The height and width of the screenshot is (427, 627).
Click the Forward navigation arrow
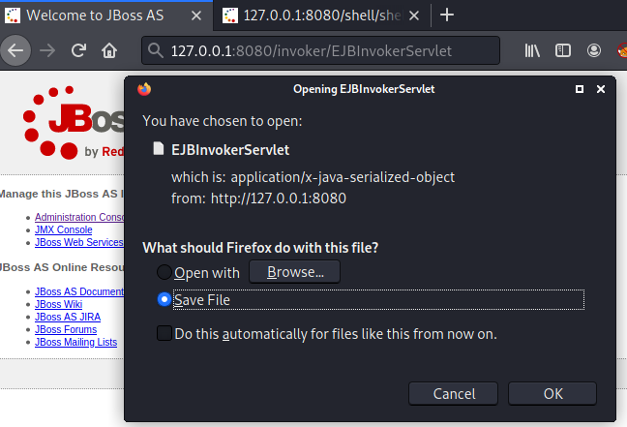(47, 50)
